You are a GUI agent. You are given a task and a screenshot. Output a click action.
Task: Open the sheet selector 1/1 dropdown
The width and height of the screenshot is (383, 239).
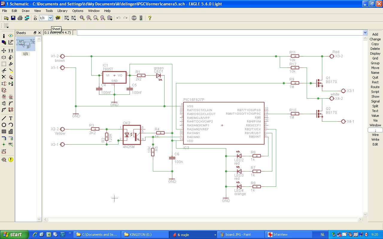tap(50, 18)
